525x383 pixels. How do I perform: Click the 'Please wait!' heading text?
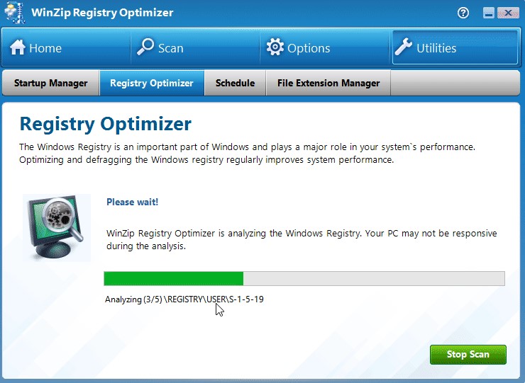132,202
